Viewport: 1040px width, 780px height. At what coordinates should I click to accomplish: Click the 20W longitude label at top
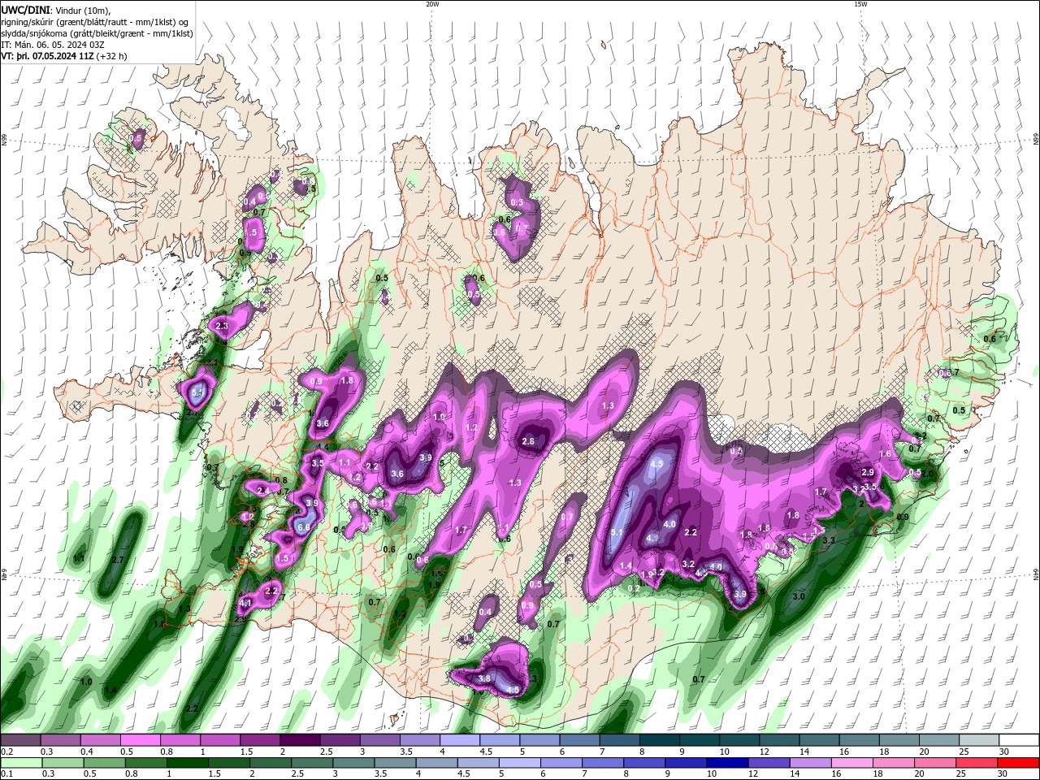pos(432,4)
